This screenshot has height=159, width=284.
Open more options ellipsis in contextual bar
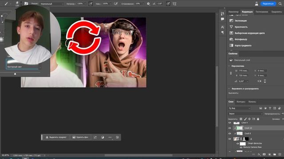coord(110,137)
